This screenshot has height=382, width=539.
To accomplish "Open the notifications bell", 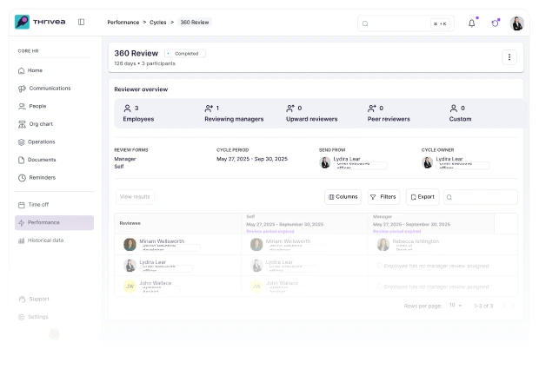I will tap(472, 23).
